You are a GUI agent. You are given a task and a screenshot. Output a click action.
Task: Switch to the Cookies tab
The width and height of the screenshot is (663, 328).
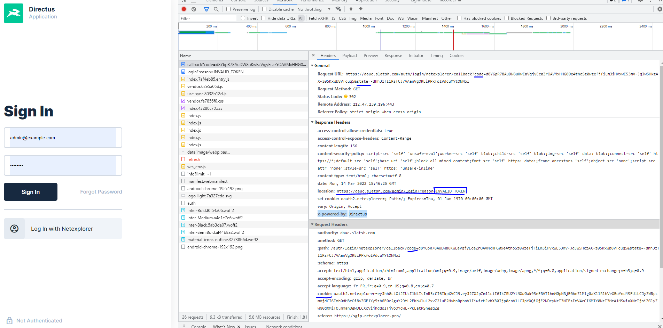click(x=457, y=55)
